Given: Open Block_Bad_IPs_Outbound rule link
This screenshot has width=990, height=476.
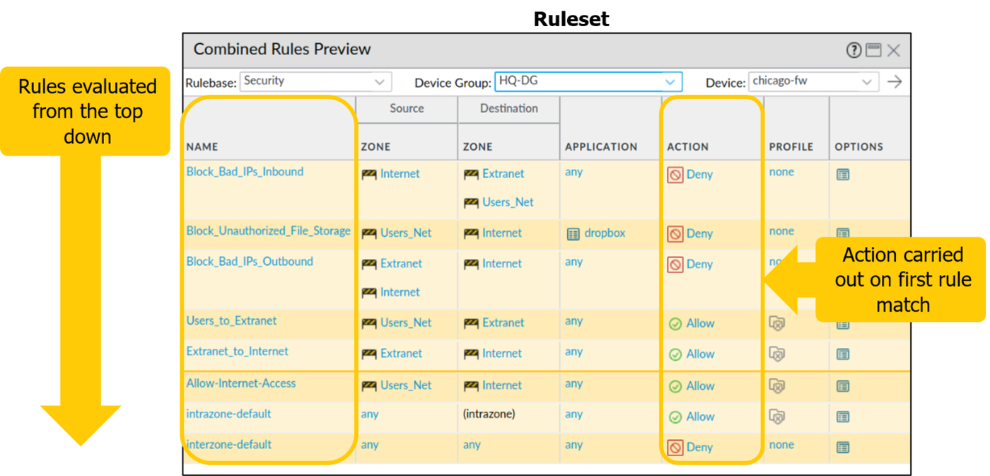Looking at the screenshot, I should (x=250, y=261).
